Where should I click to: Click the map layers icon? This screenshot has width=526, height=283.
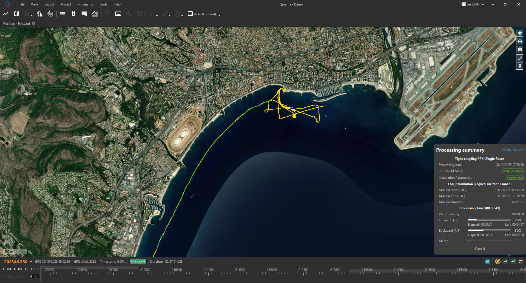pyautogui.click(x=520, y=33)
